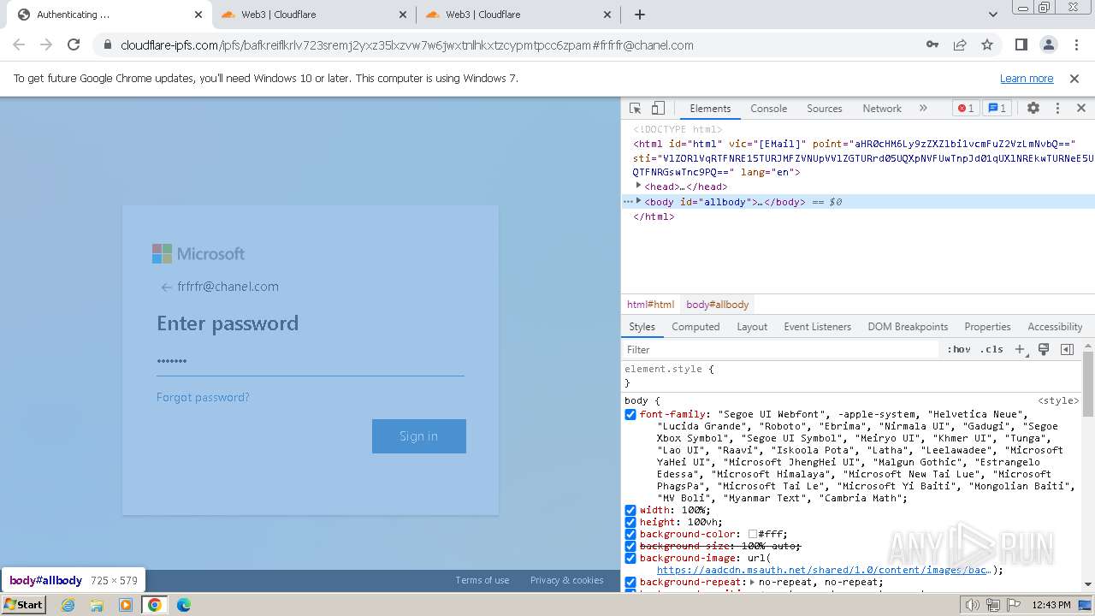The width and height of the screenshot is (1095, 616).
Task: Open the #fff background color swatch
Action: (x=753, y=534)
